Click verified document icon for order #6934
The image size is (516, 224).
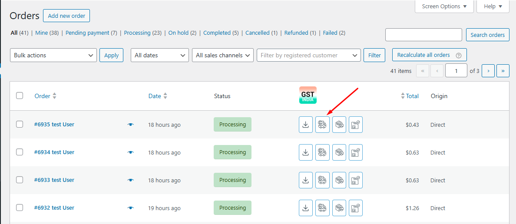tap(356, 152)
